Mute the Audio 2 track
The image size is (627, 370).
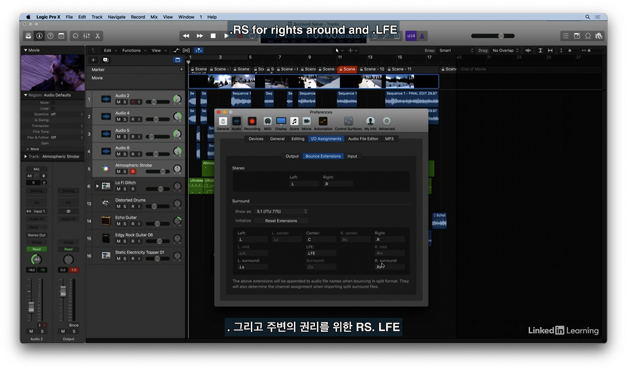click(118, 102)
